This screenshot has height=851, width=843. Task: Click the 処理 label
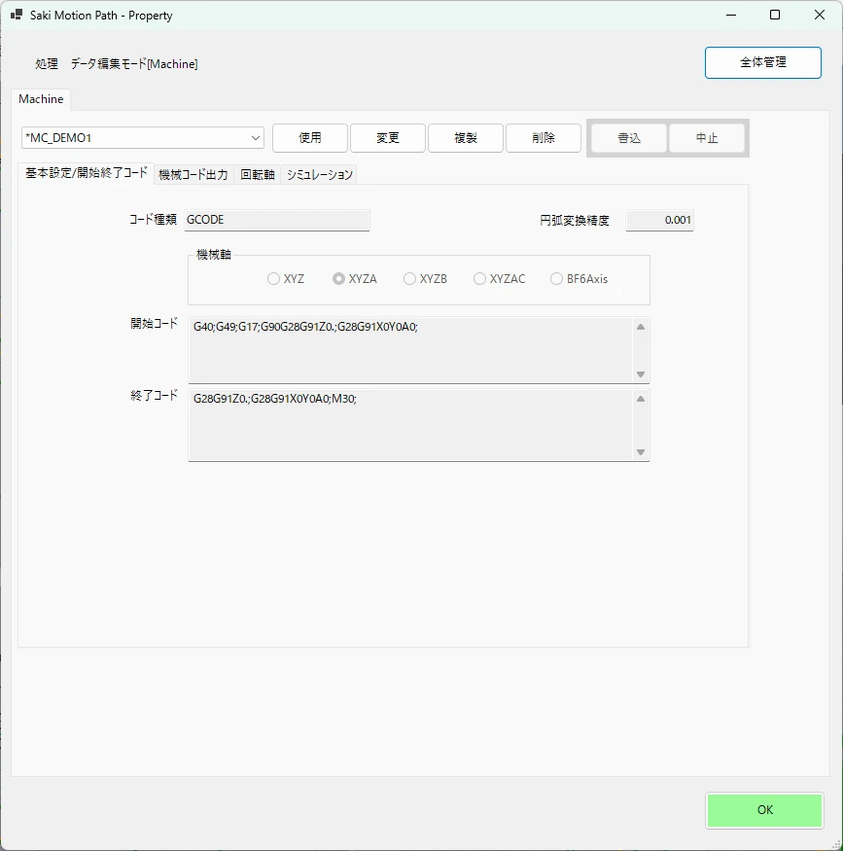coord(47,64)
